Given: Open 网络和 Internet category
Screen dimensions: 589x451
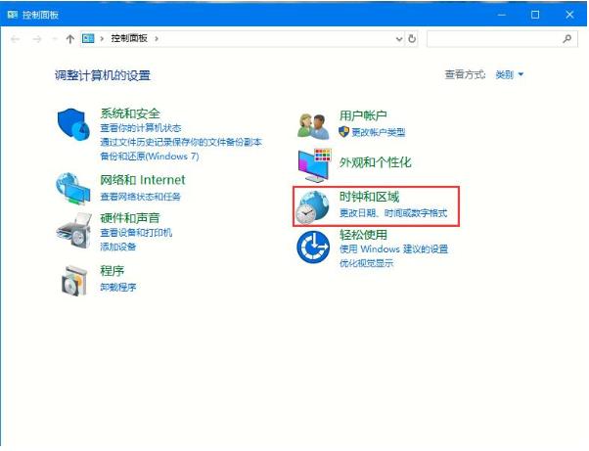Looking at the screenshot, I should tap(143, 180).
